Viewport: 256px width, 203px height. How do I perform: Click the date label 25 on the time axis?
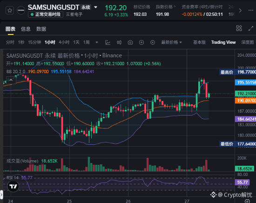(x=69, y=201)
